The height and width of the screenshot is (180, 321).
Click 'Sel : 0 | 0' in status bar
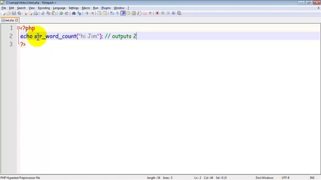[x=221, y=178]
